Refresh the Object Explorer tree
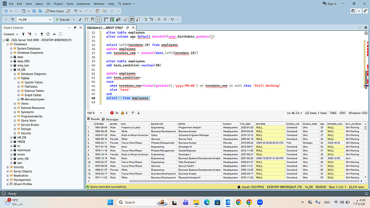Screen dimensions: 370x208 coord(48,34)
